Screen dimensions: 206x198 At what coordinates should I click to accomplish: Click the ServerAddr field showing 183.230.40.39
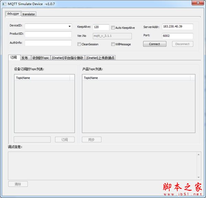click(x=178, y=27)
